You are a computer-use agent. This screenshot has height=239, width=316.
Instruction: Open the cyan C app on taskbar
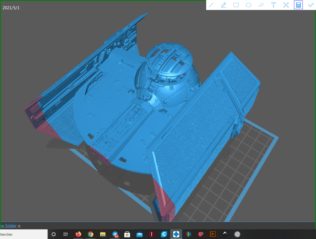(x=164, y=234)
